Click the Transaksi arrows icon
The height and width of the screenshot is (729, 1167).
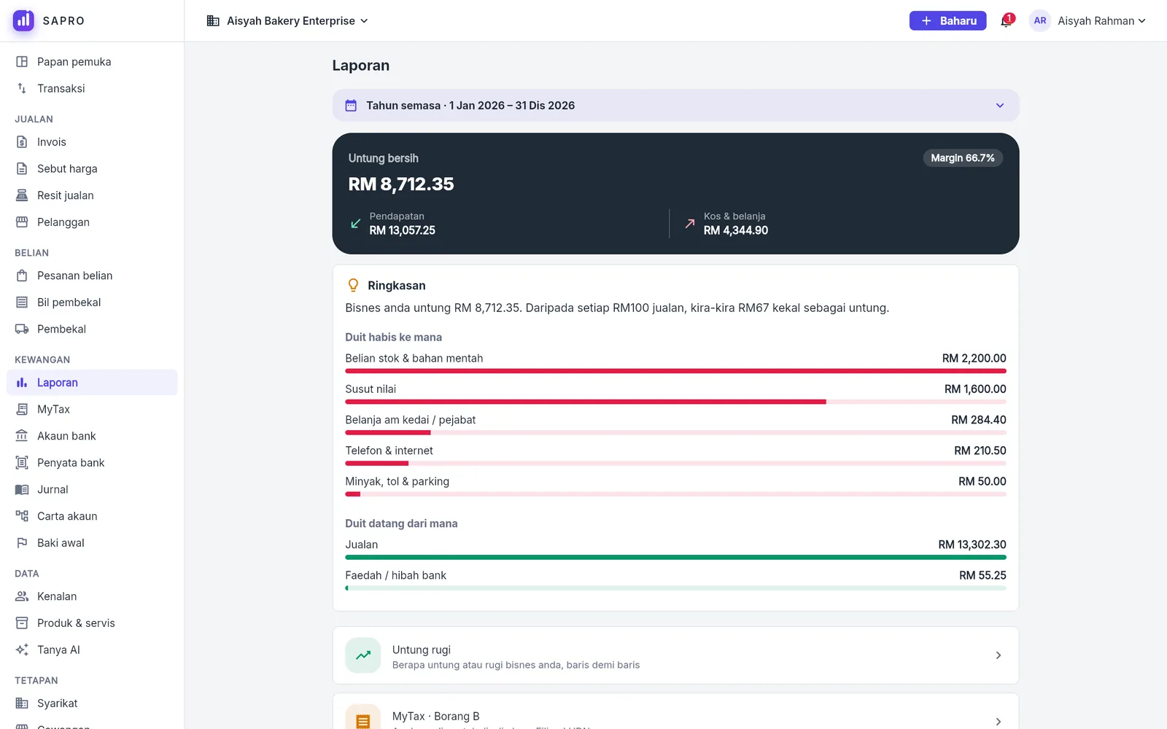tap(22, 88)
